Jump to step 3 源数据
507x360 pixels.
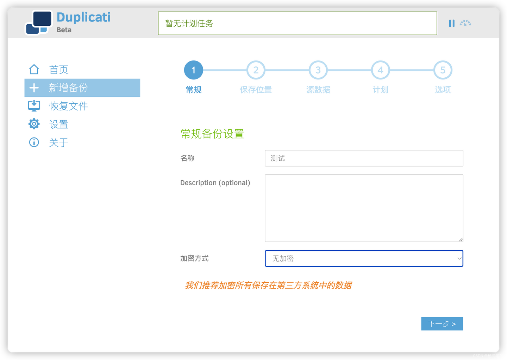(x=318, y=70)
